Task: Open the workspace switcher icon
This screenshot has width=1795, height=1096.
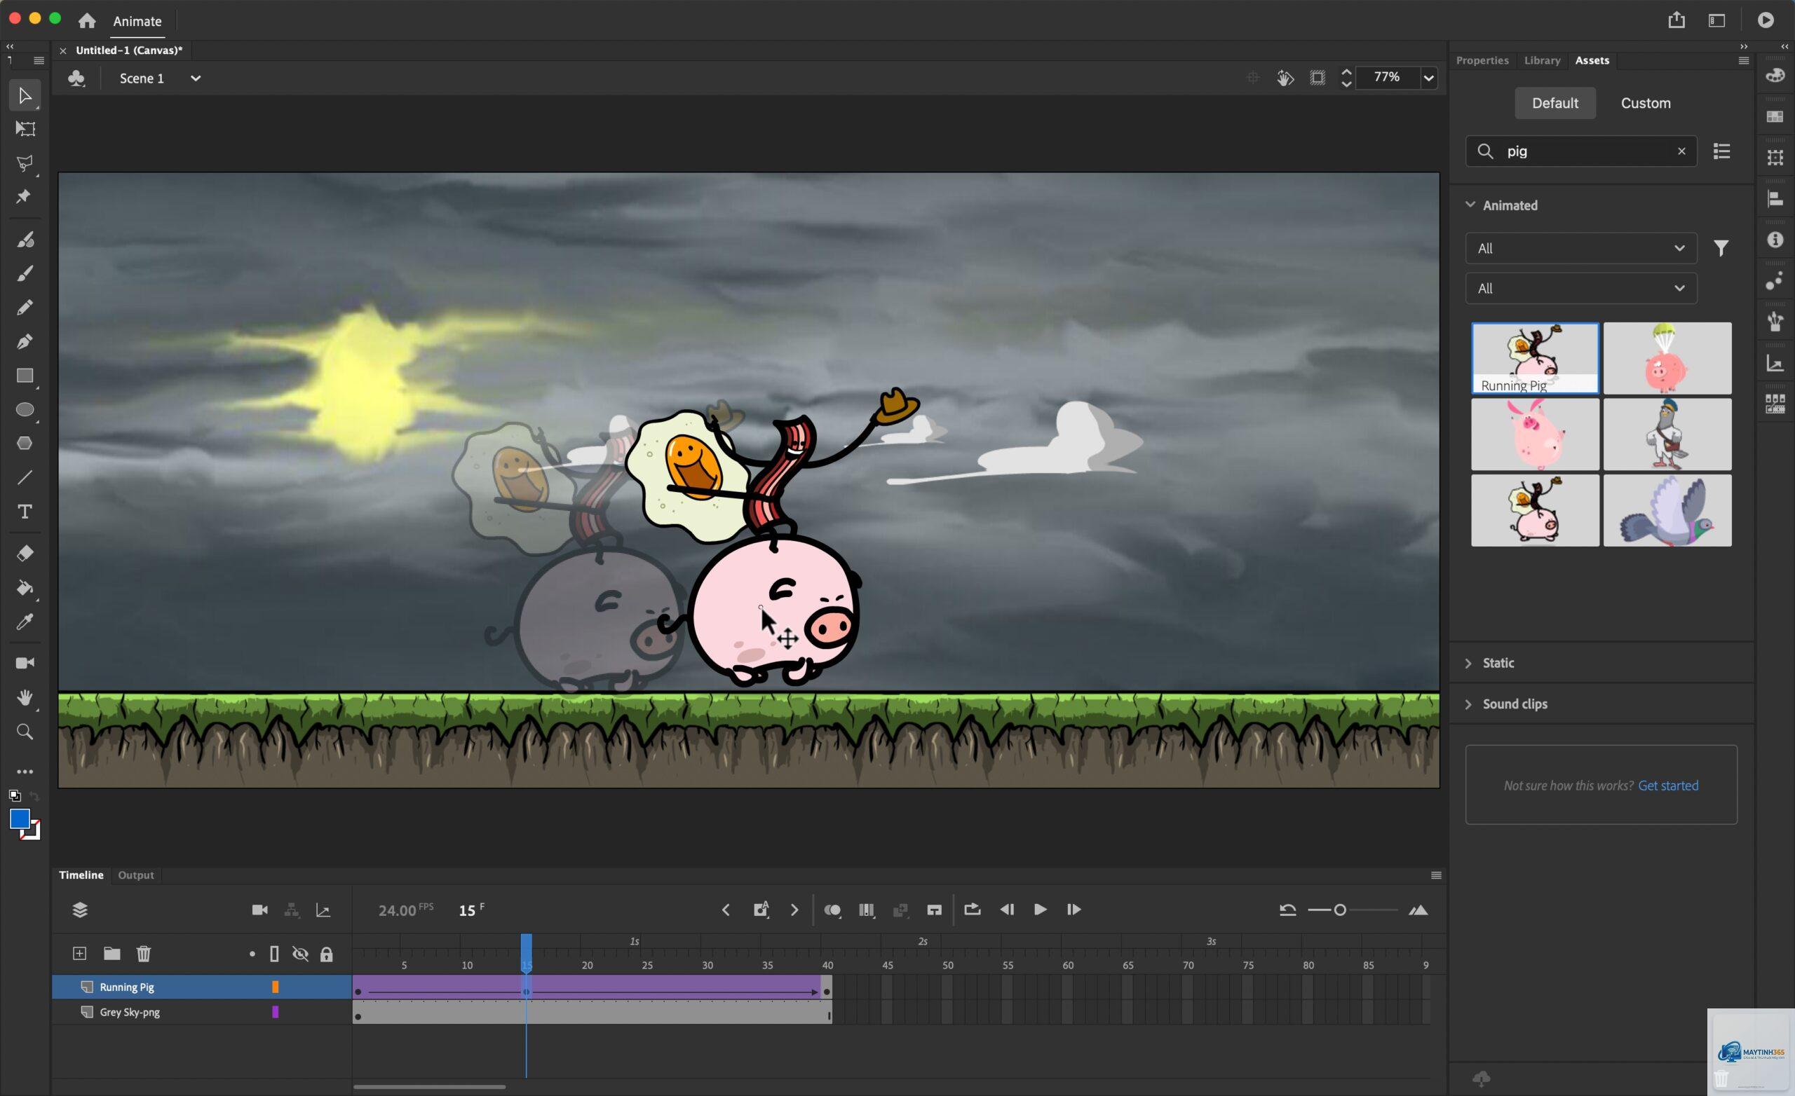Action: coord(1716,20)
